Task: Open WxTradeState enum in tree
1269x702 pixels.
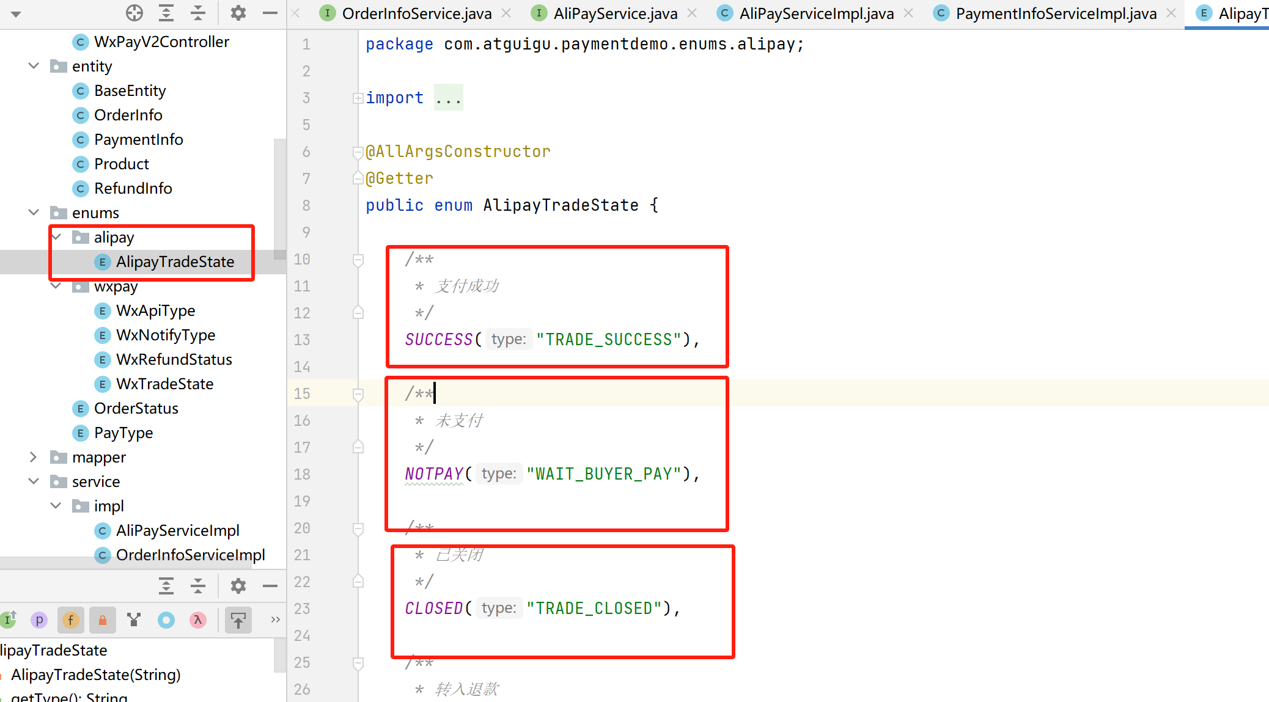Action: point(164,384)
